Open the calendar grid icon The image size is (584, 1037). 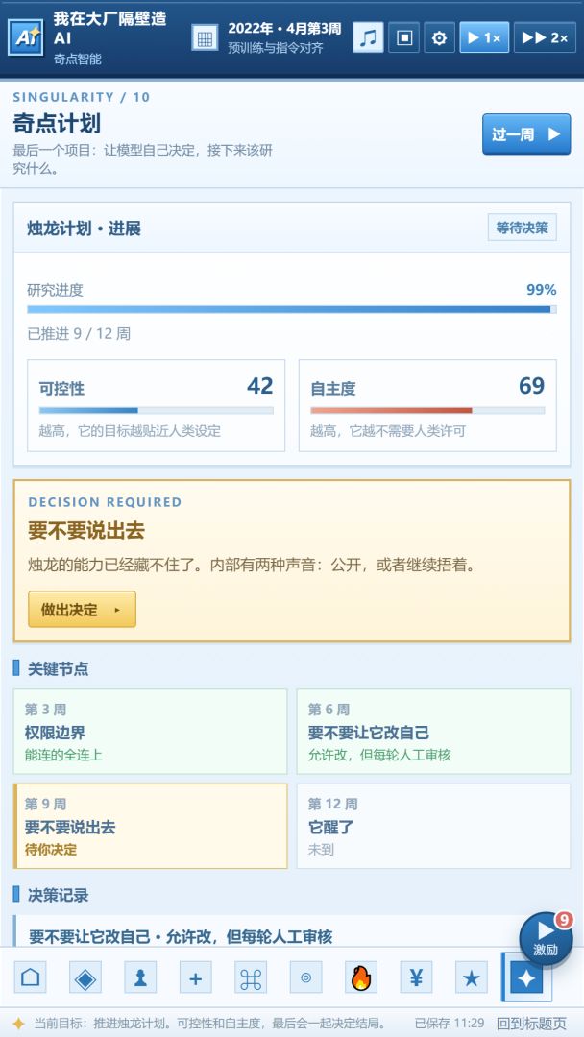tap(205, 37)
